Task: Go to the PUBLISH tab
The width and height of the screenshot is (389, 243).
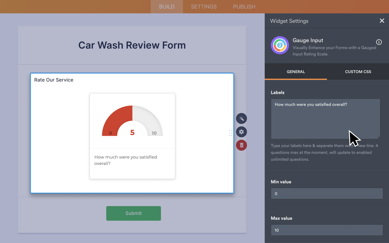Action: point(244,7)
